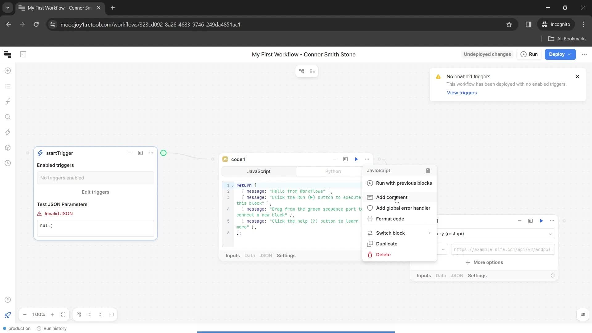Viewport: 592px width, 333px height.
Task: Choose Run with previous blocks
Action: 399,183
